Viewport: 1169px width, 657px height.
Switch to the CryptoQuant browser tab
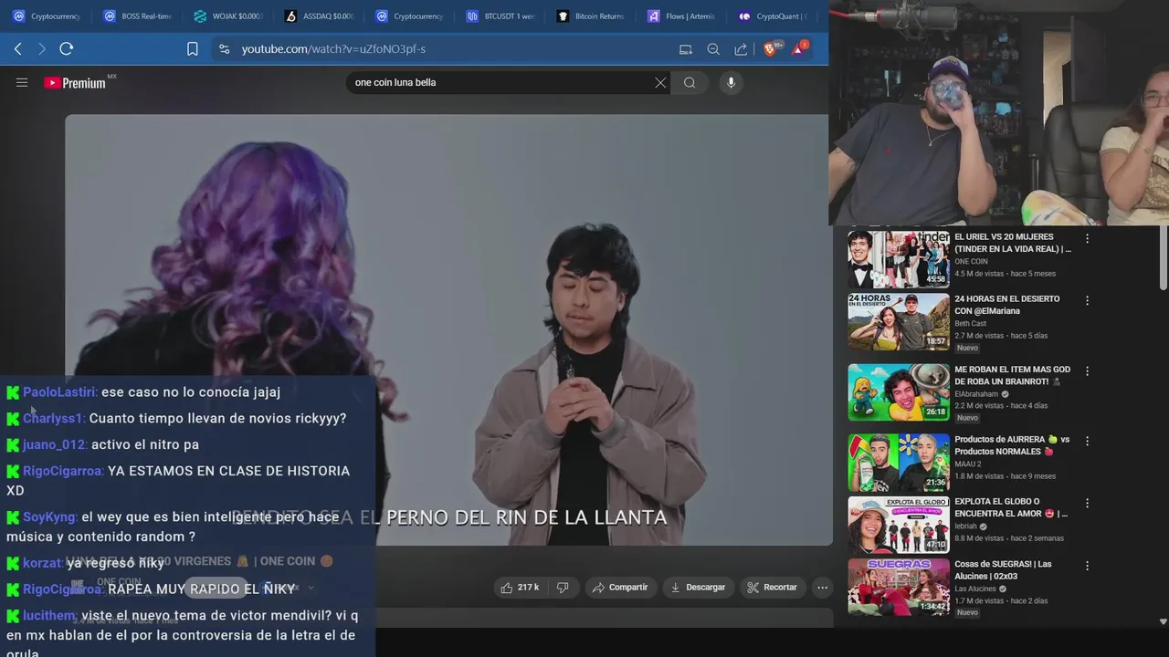click(x=772, y=16)
